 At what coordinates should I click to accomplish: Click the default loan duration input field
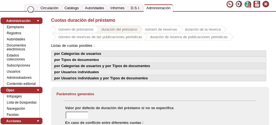tap(77, 115)
